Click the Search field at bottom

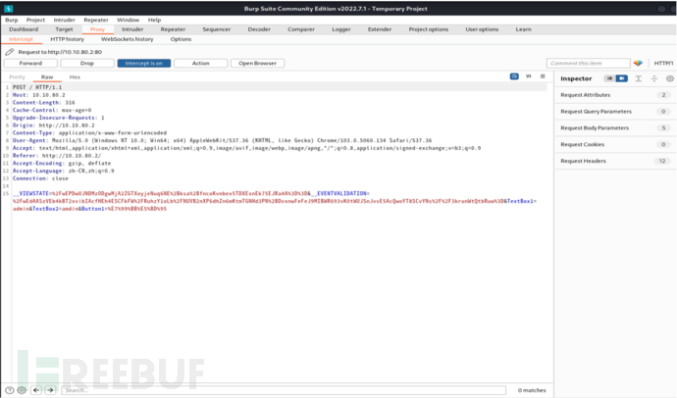tap(284, 390)
